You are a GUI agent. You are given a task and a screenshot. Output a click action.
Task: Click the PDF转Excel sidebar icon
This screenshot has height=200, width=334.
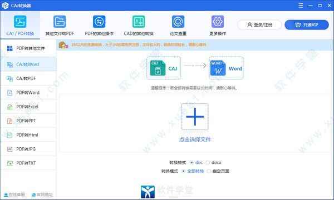(10, 107)
